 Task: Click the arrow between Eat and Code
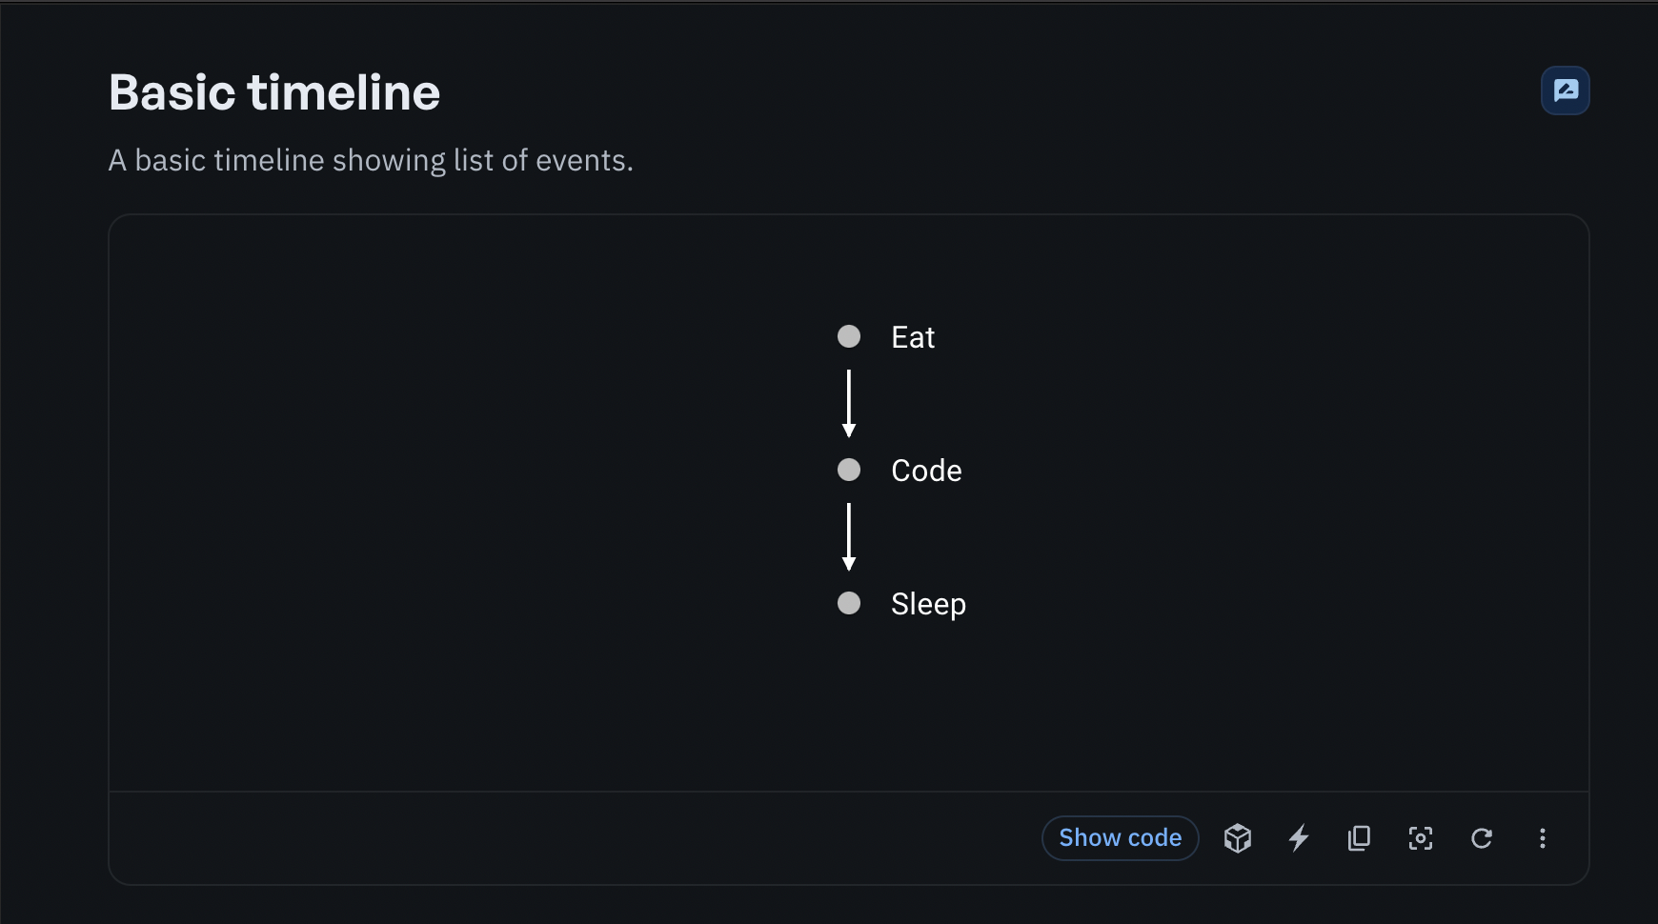pos(850,403)
